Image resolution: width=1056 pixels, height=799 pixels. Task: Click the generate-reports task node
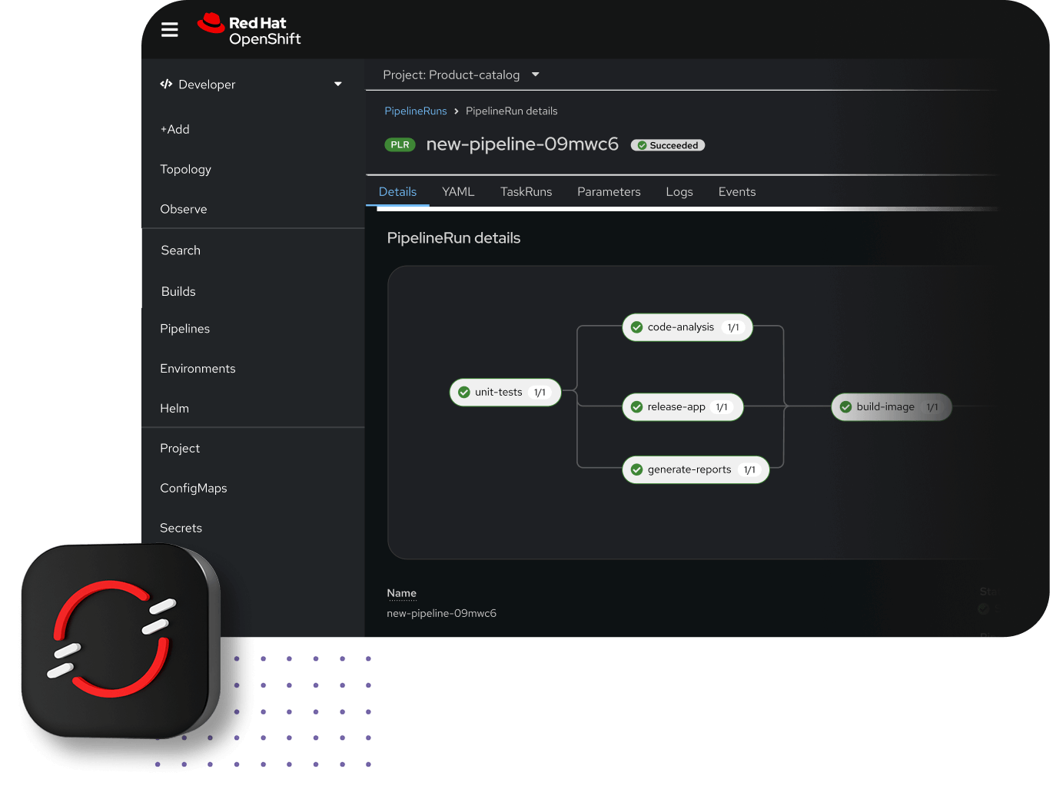coord(696,469)
